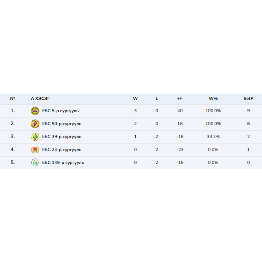262x262 pixels.
Task: Click the ЕБС 24-р сургууль team logo
Action: [35, 150]
